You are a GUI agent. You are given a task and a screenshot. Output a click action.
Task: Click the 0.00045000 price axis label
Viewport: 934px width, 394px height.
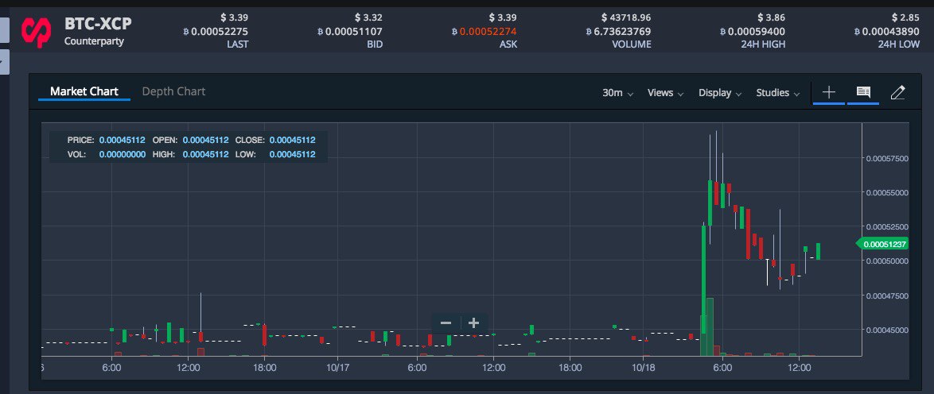click(x=887, y=330)
